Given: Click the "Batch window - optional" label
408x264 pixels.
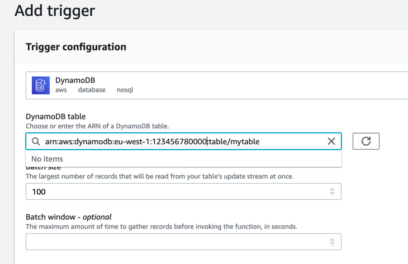Looking at the screenshot, I should tap(69, 217).
